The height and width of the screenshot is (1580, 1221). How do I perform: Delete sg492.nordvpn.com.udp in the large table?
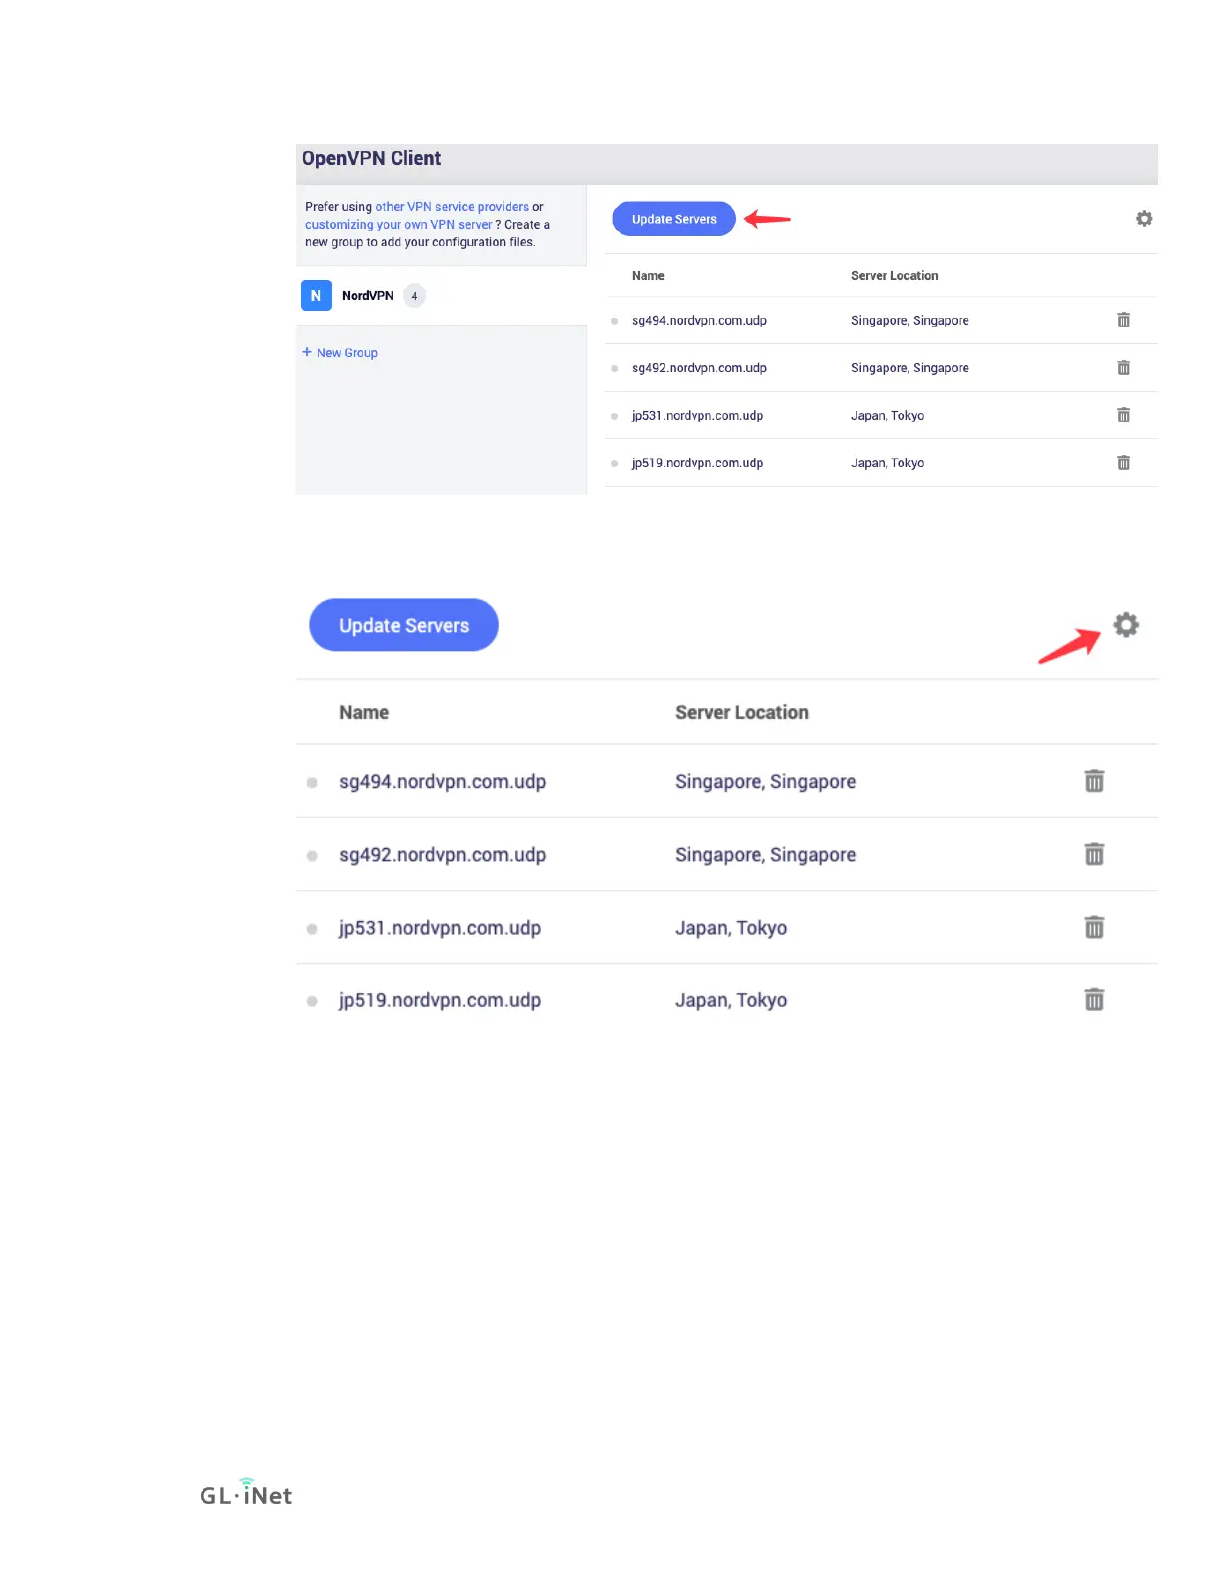click(x=1094, y=854)
